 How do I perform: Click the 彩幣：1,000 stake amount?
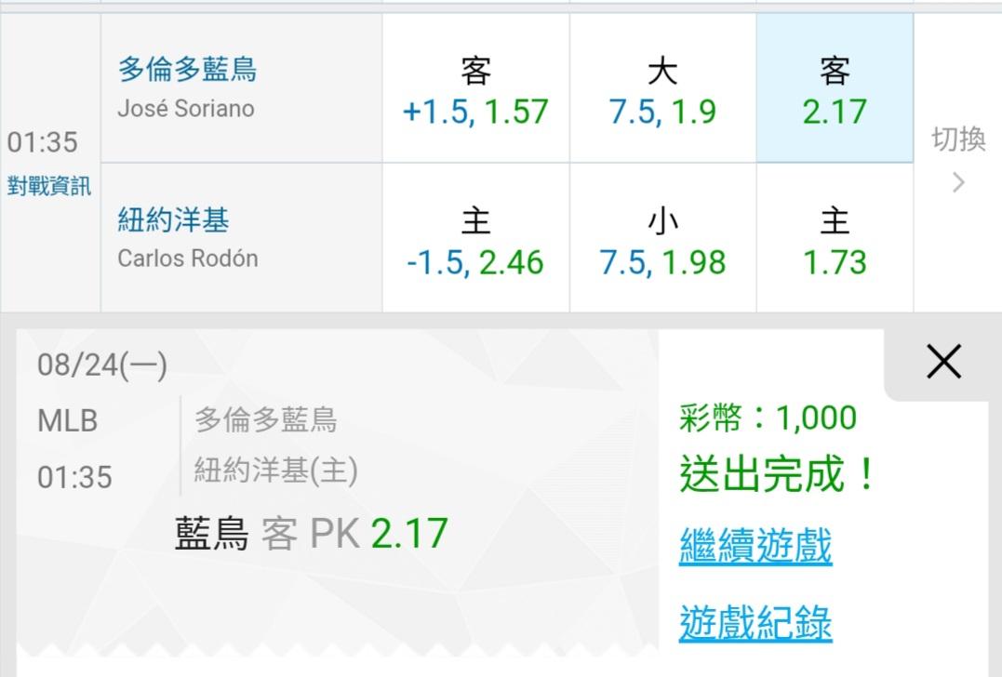[x=768, y=418]
